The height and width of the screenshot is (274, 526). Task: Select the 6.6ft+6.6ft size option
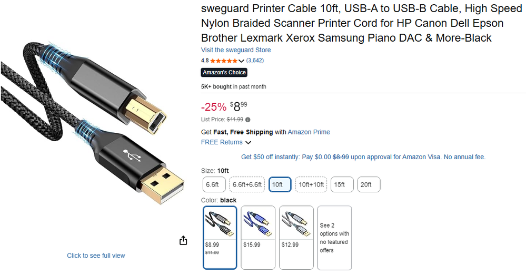point(247,184)
